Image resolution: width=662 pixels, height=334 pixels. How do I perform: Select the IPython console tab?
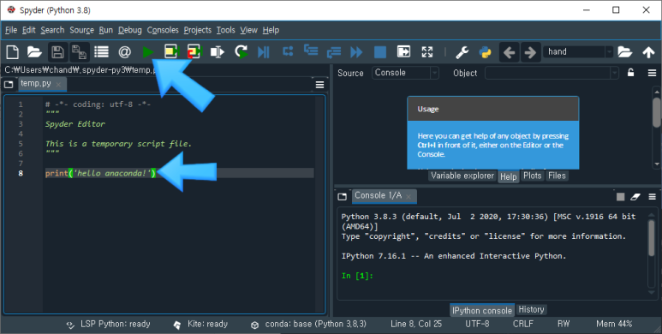[x=481, y=310]
